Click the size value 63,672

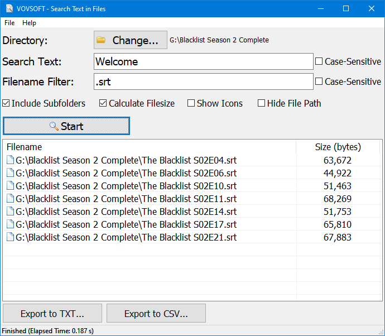[338, 160]
